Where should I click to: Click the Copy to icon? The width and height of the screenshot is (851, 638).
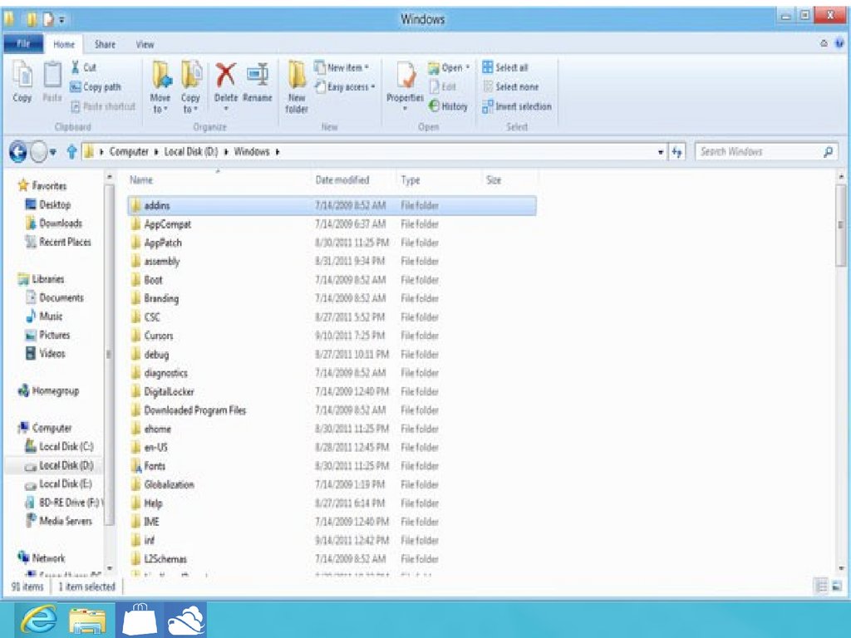coord(191,85)
